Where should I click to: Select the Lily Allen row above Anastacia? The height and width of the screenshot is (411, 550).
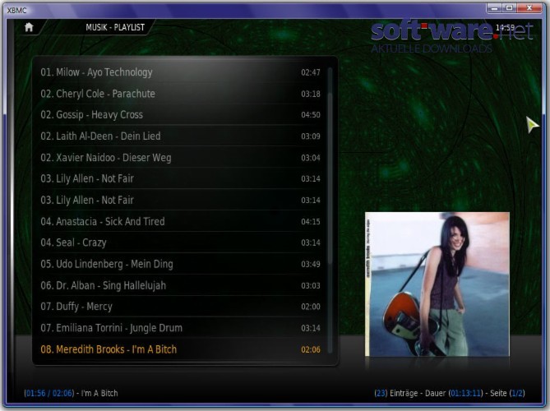(x=180, y=200)
